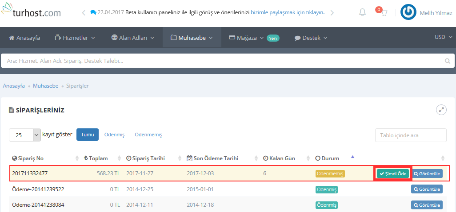Show previous announcement with left arrow

click(x=84, y=12)
